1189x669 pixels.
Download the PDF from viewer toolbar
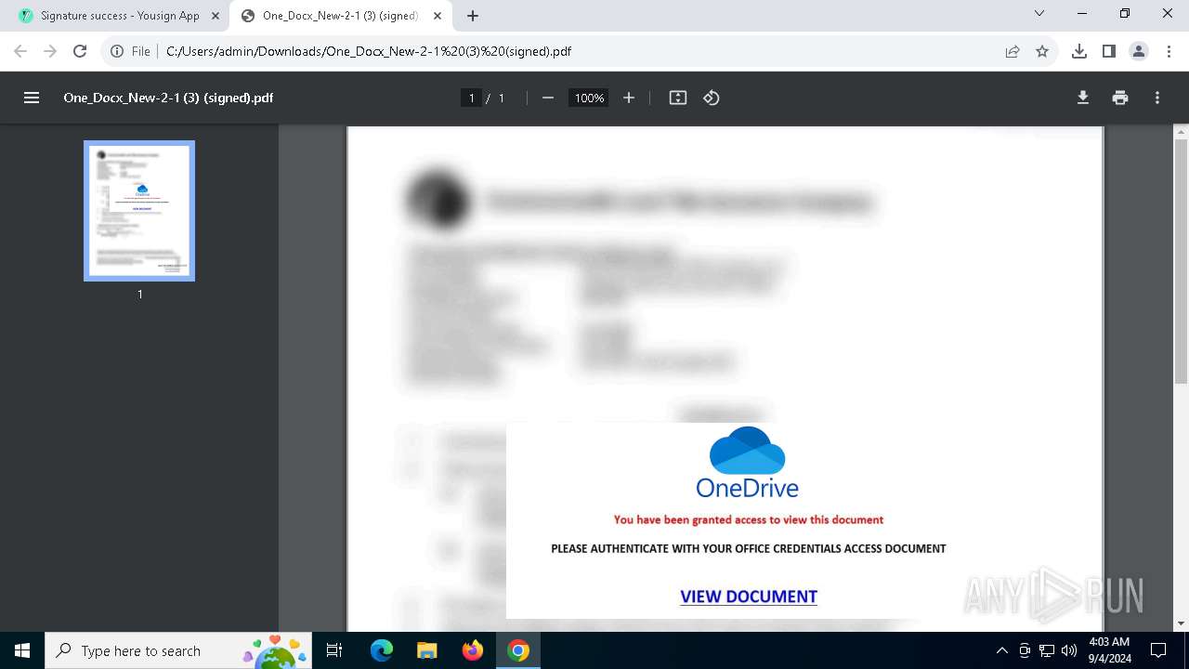[1083, 98]
